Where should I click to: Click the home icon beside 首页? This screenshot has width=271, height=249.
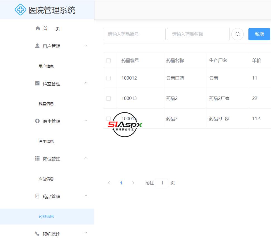click(38, 28)
